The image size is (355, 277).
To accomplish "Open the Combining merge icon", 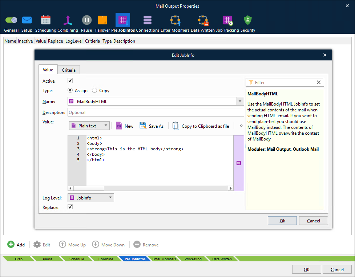I will tap(68, 20).
